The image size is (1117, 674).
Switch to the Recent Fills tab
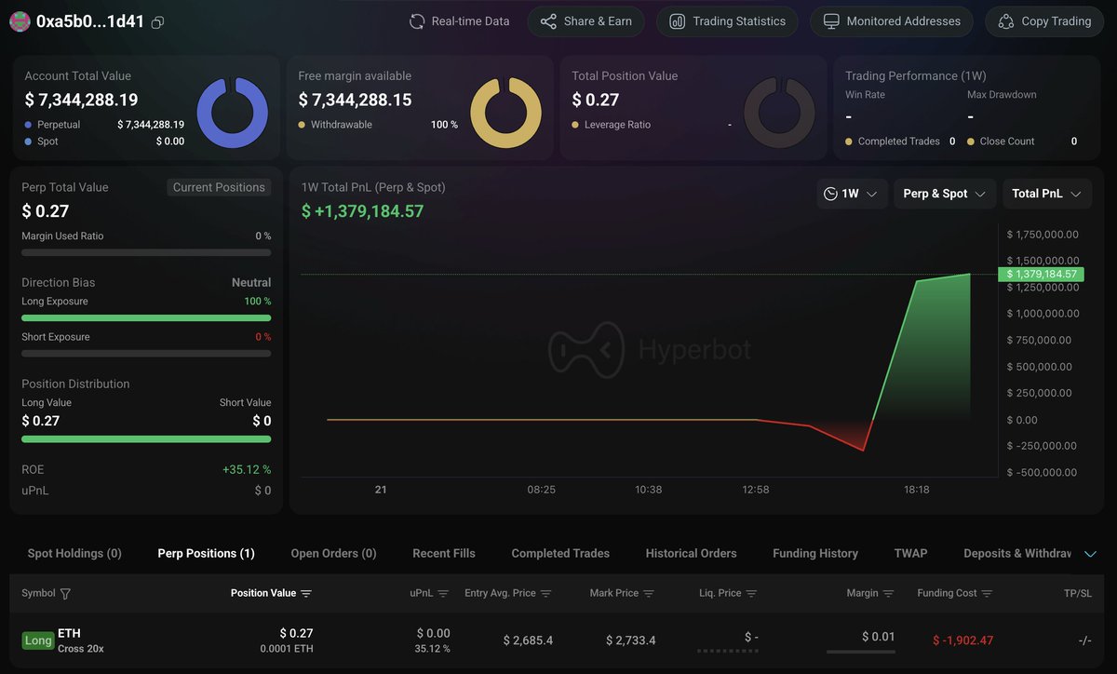(444, 553)
